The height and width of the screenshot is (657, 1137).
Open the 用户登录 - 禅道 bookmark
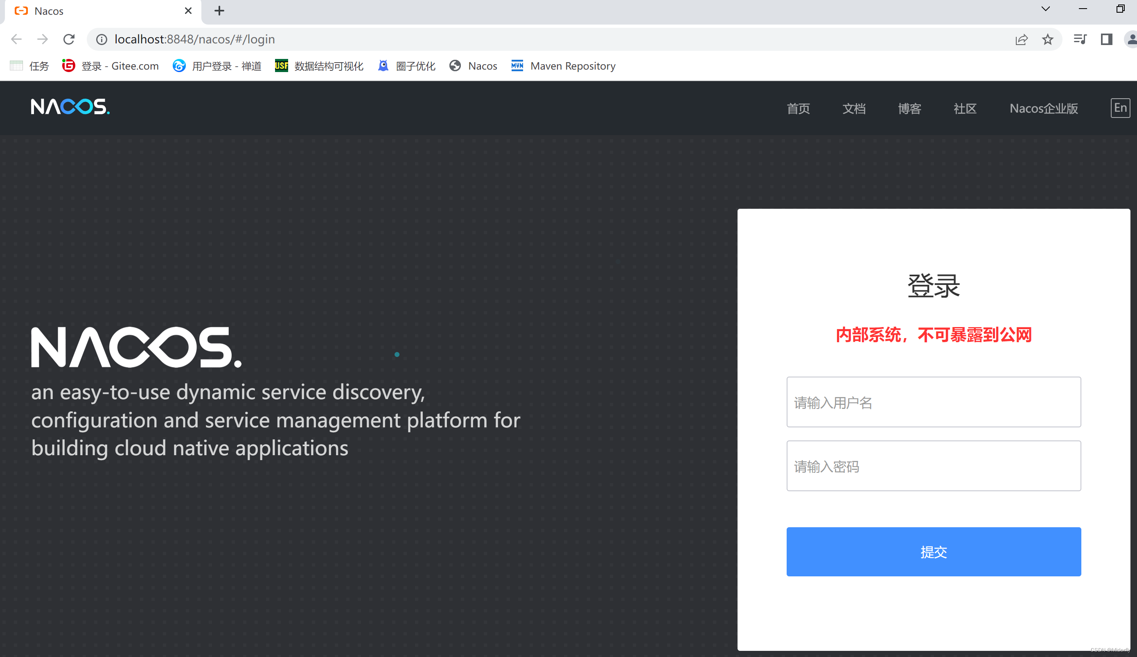coord(217,66)
